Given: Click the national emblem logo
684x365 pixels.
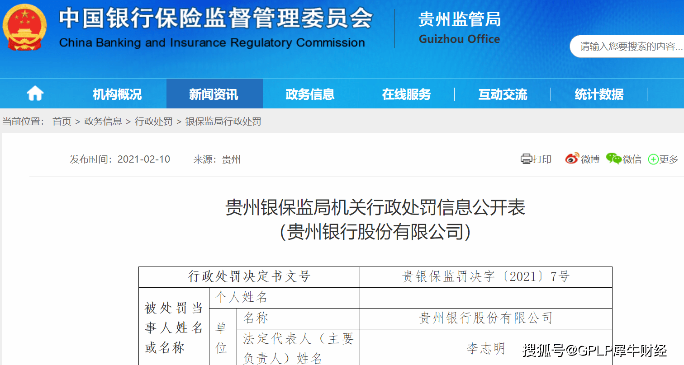Looking at the screenshot, I should click(x=24, y=28).
